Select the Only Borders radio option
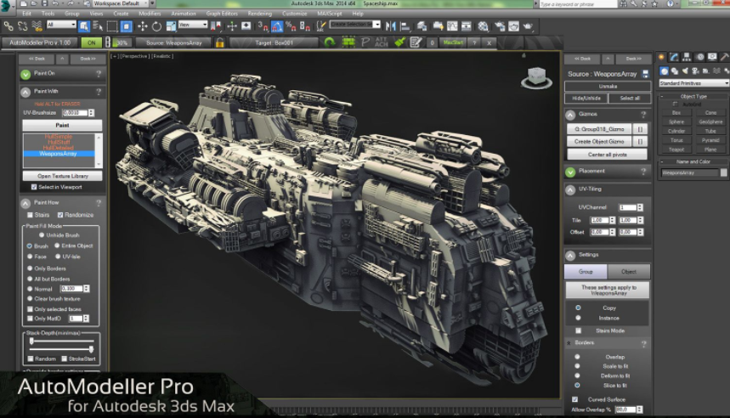This screenshot has width=730, height=418. (x=30, y=268)
